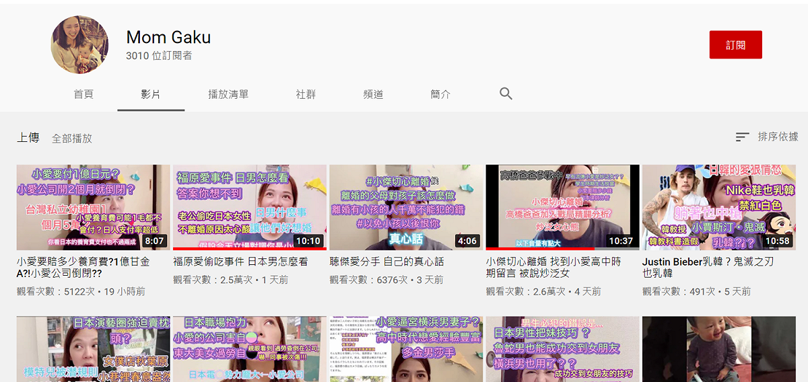Subscribe with the red 訂閱 button

(735, 44)
